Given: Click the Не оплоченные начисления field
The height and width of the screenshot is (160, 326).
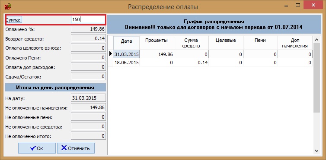Looking at the screenshot, I should pos(88,107).
